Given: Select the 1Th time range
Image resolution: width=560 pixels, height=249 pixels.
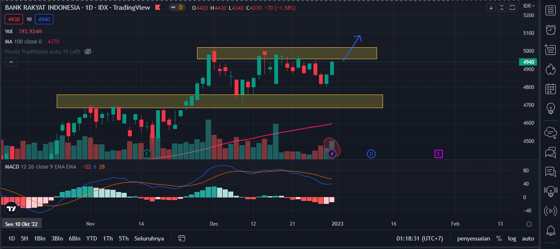Looking at the screenshot, I should click(x=108, y=238).
